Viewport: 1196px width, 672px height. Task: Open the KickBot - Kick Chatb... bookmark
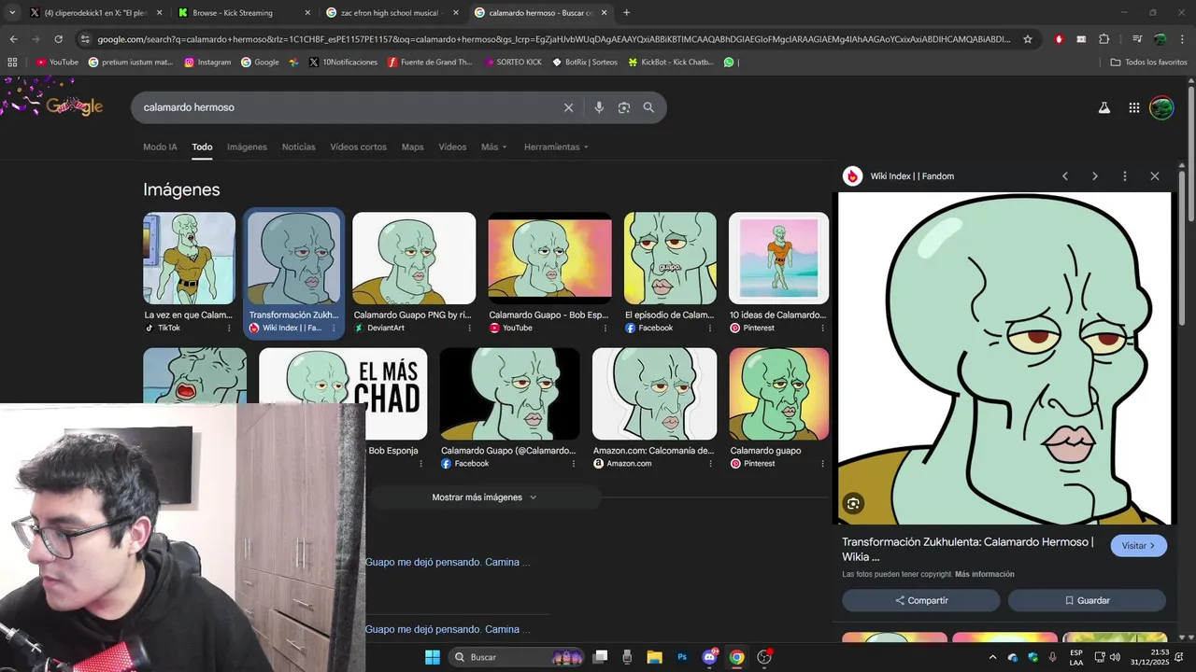click(671, 63)
